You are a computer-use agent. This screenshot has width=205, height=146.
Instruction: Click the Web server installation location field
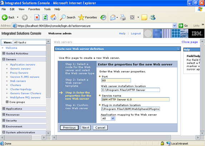coord(131,90)
